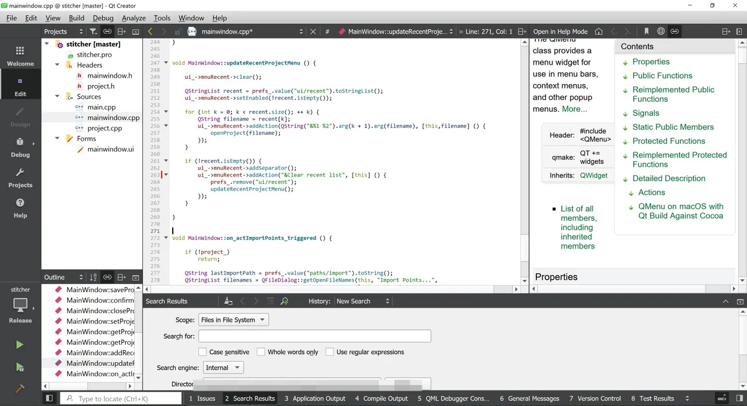Switch to Version Control output tab
The height and width of the screenshot is (406, 747).
pos(595,398)
